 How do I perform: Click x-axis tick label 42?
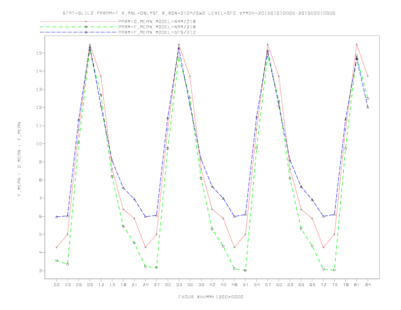pos(212,285)
